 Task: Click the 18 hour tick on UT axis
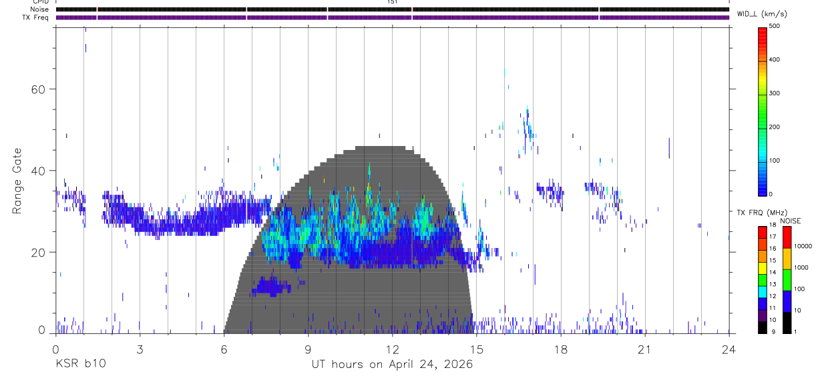coord(561,349)
